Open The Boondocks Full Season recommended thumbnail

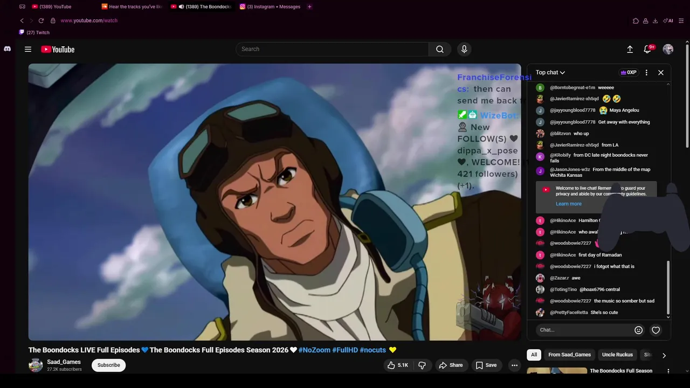point(557,371)
